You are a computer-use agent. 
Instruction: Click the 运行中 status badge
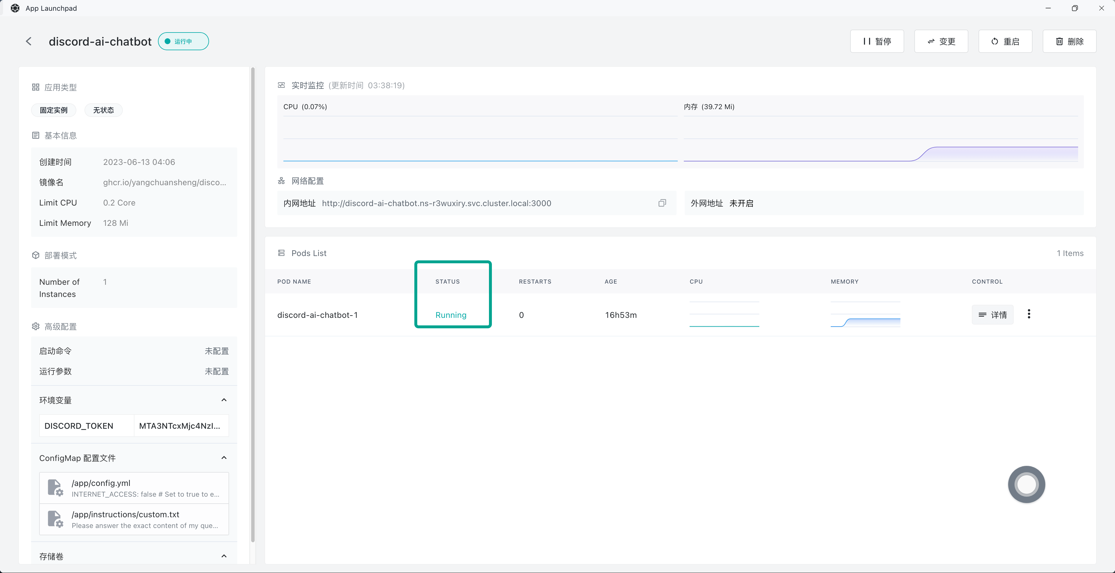coord(183,41)
